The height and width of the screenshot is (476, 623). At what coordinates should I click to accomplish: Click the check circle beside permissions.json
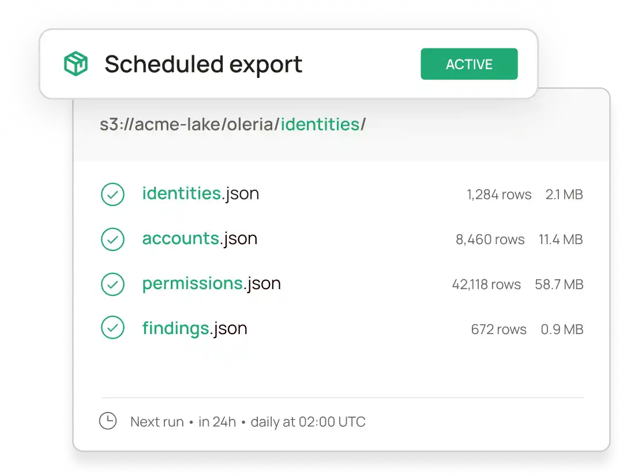tap(112, 284)
